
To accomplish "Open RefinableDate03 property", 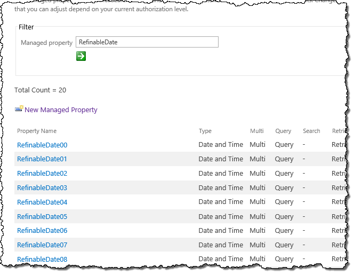I will tap(42, 188).
